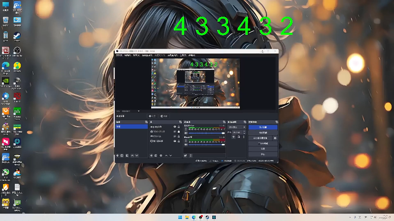Toggle the lock on the top source
Screen dimensions: 394x221
(179, 127)
